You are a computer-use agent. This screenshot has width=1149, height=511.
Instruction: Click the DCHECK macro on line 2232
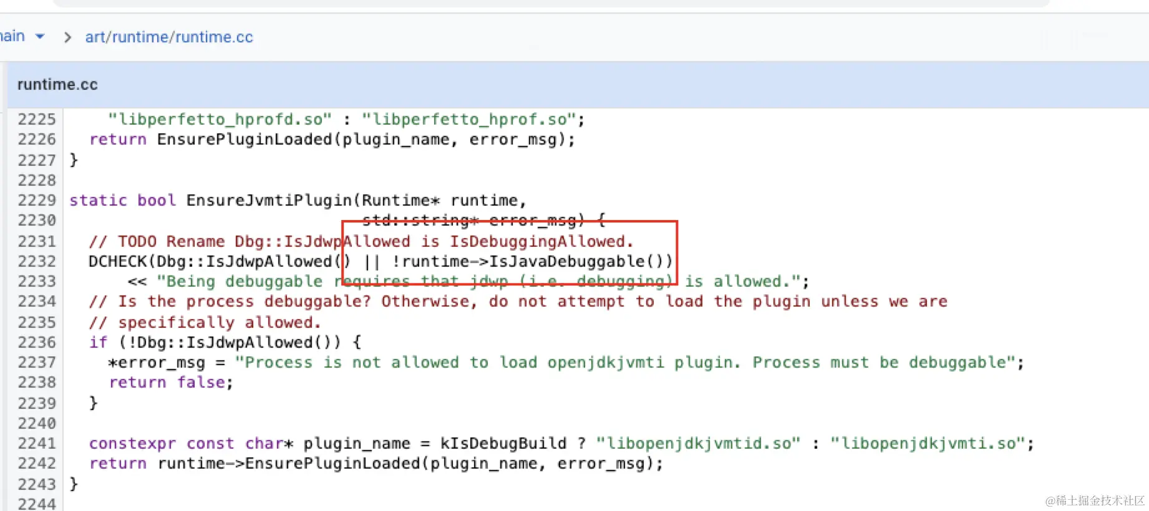pyautogui.click(x=118, y=261)
